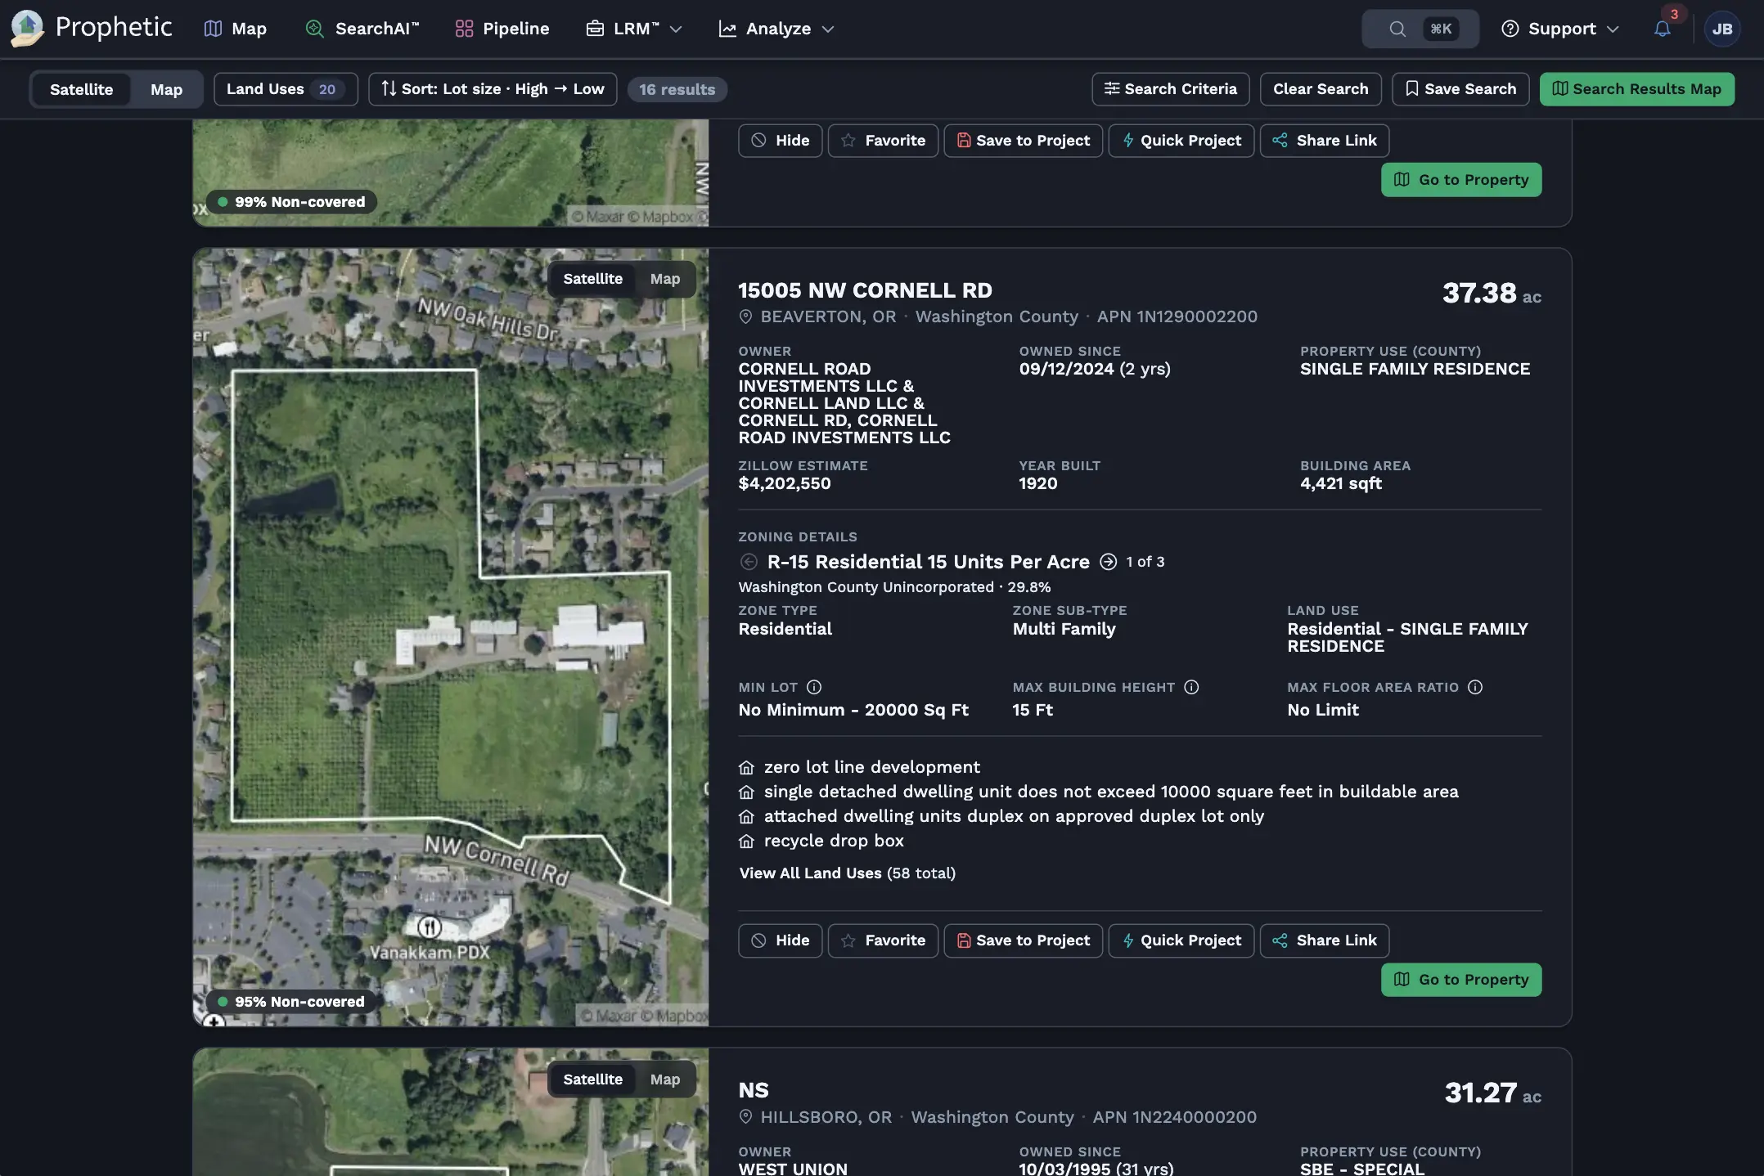Viewport: 1764px width, 1176px height.
Task: Open Search Criteria panel
Action: coord(1170,89)
